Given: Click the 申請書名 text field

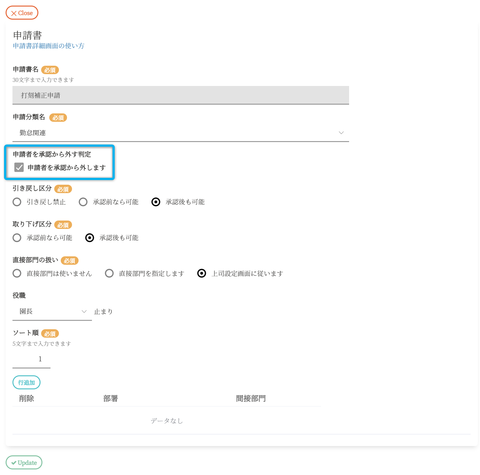Looking at the screenshot, I should click(180, 95).
